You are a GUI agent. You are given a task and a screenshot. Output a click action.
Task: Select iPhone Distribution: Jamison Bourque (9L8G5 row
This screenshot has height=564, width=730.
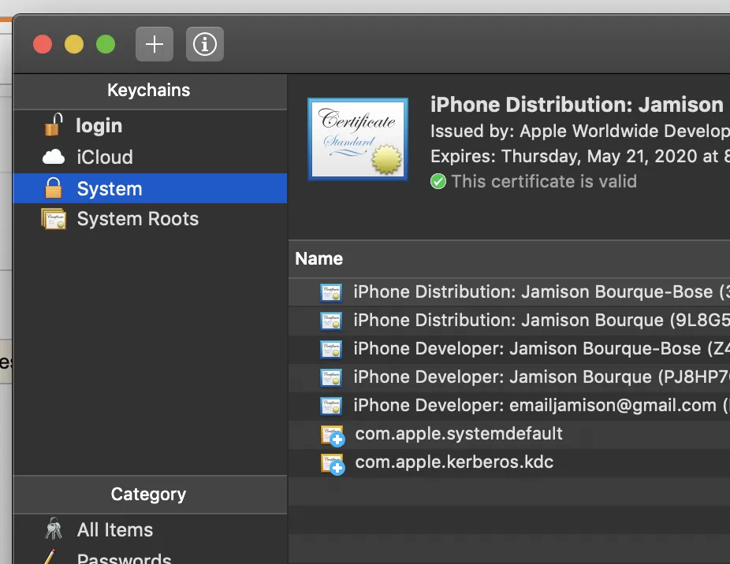coord(509,320)
